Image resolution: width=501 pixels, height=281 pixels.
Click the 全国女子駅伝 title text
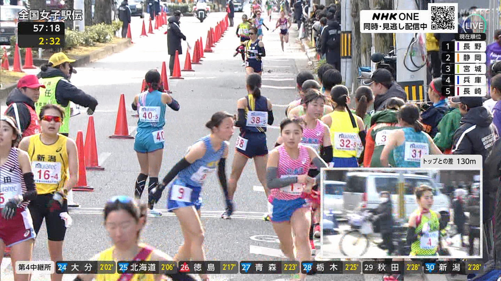(x=50, y=15)
